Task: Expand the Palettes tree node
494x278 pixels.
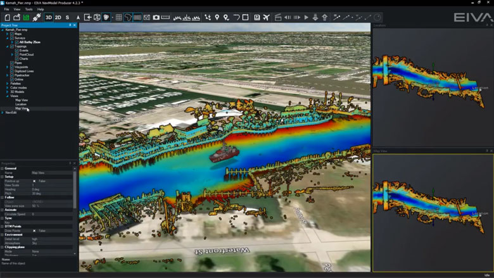Action: pyautogui.click(x=8, y=83)
